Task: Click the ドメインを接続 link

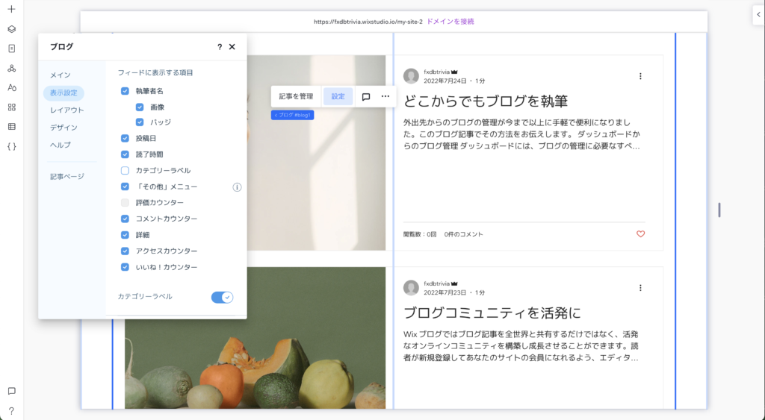Action: 450,22
